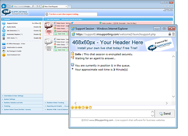Open Chat for the first visitor session
Image resolution: width=188 pixels, height=136 pixels.
60,34
